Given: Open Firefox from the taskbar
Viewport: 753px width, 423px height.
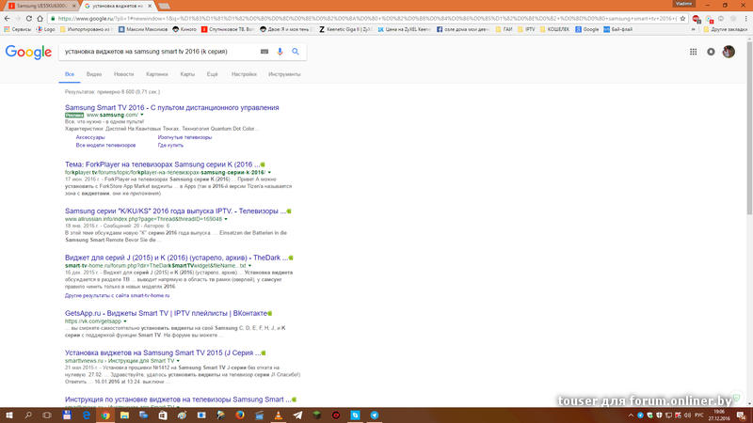Looking at the screenshot, I should [x=240, y=415].
